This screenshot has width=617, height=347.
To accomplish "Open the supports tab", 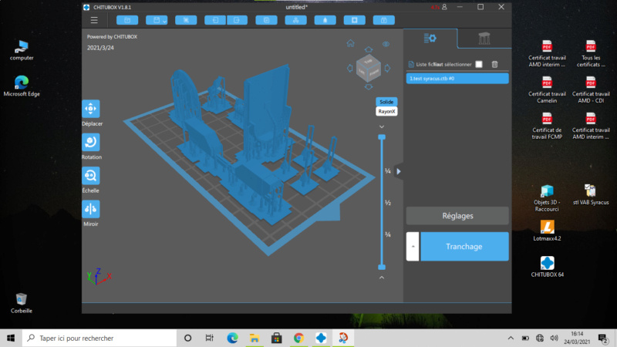I will [x=484, y=39].
